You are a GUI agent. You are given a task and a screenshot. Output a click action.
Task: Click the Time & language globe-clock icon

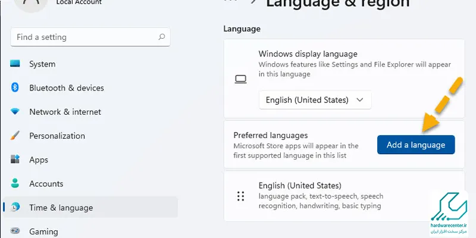pos(15,207)
